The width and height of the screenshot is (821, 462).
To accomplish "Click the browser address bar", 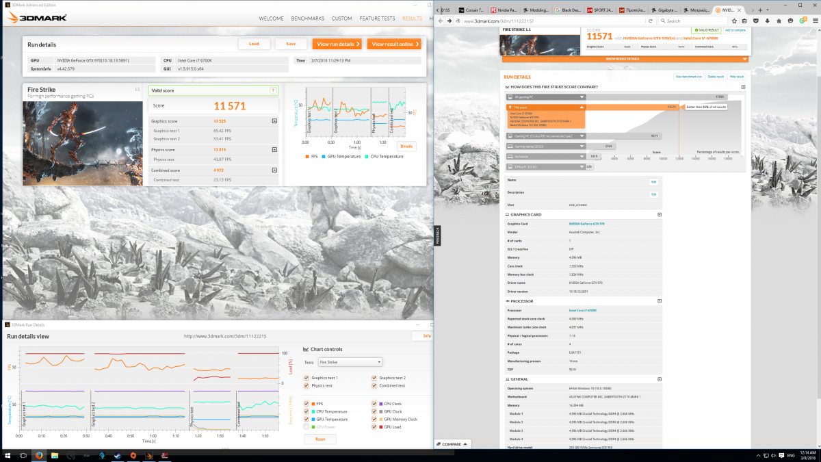I will [551, 21].
